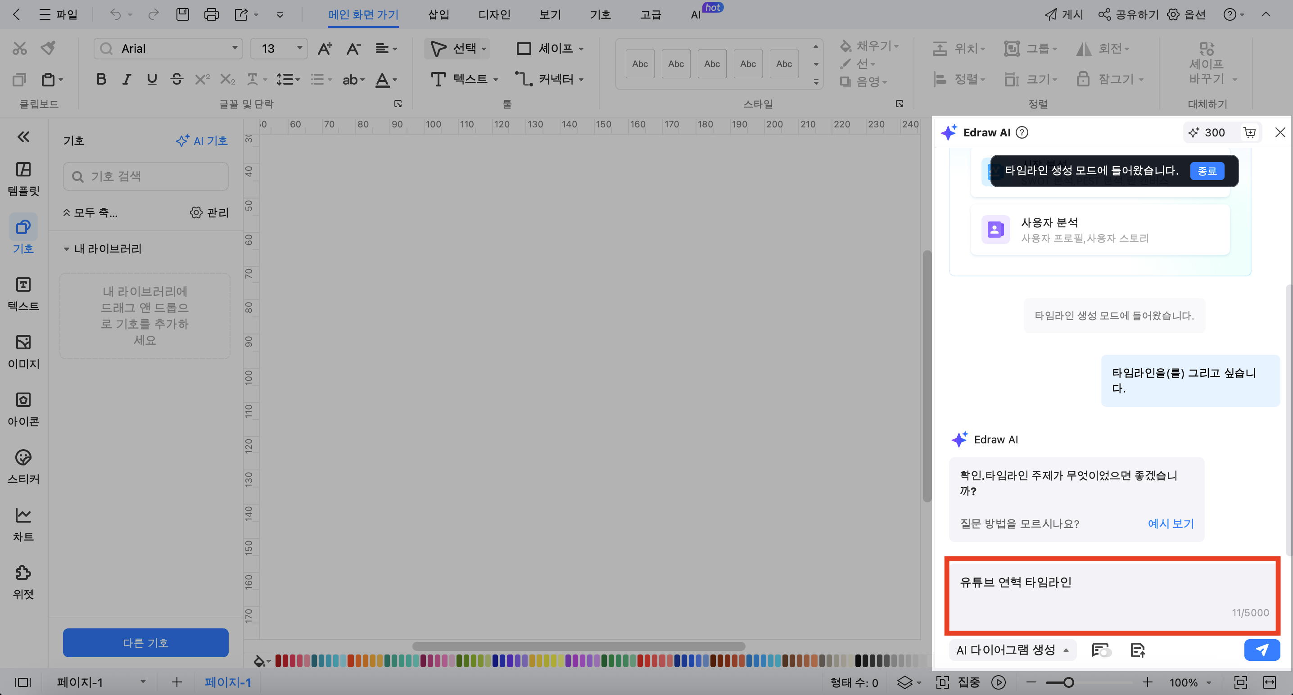Pick the black swatch in color palette
Screen dimensions: 1293x695
point(858,660)
